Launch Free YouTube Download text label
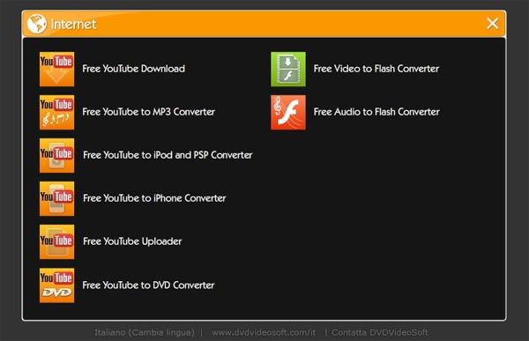529x341 pixels. point(134,69)
